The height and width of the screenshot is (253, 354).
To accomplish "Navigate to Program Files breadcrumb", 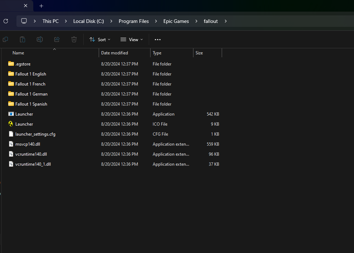I will pos(134,21).
